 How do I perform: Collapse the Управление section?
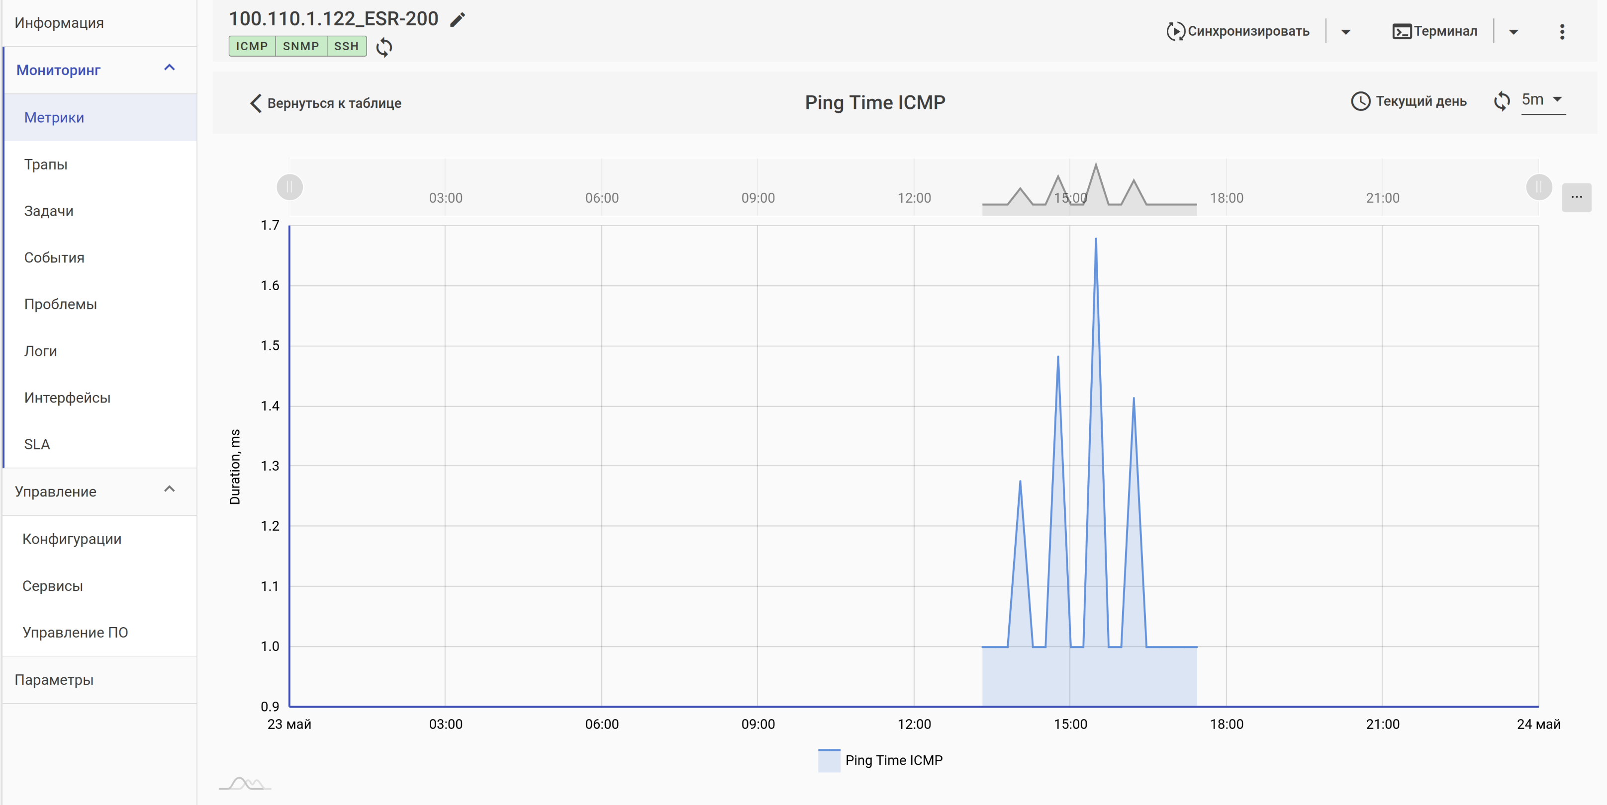[x=169, y=490]
